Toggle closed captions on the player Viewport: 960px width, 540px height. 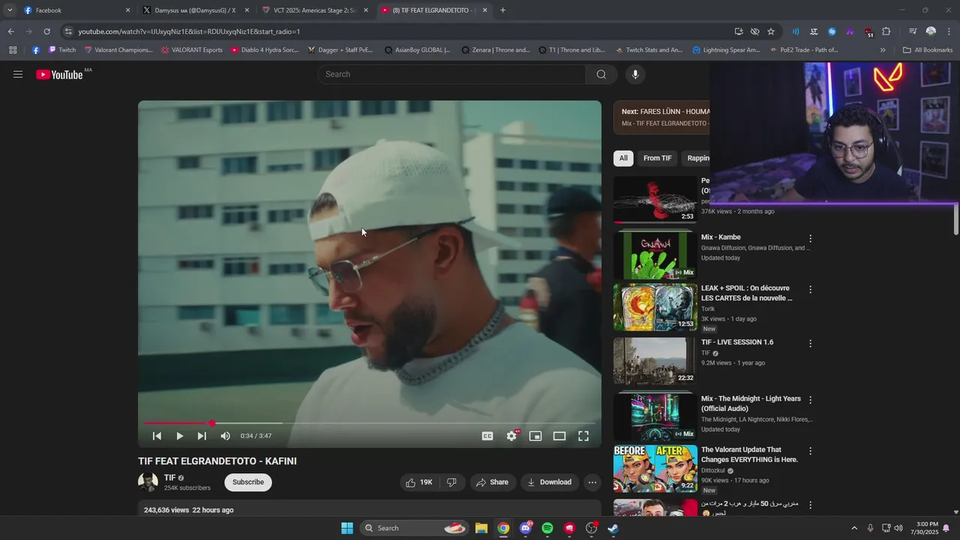click(487, 436)
